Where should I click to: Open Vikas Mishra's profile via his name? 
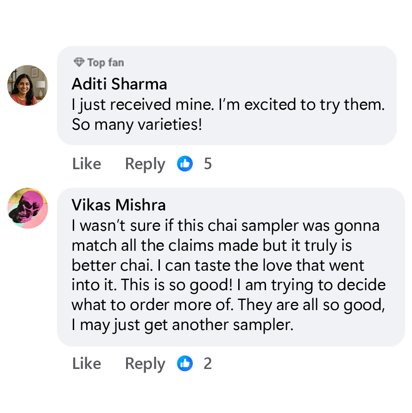[x=119, y=204]
